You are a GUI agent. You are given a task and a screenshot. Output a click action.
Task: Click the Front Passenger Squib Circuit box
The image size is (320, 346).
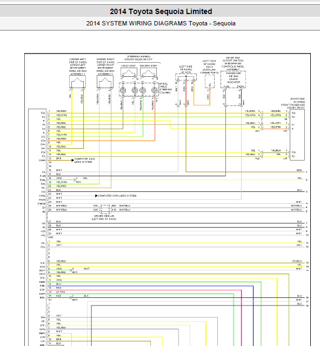click(x=297, y=135)
